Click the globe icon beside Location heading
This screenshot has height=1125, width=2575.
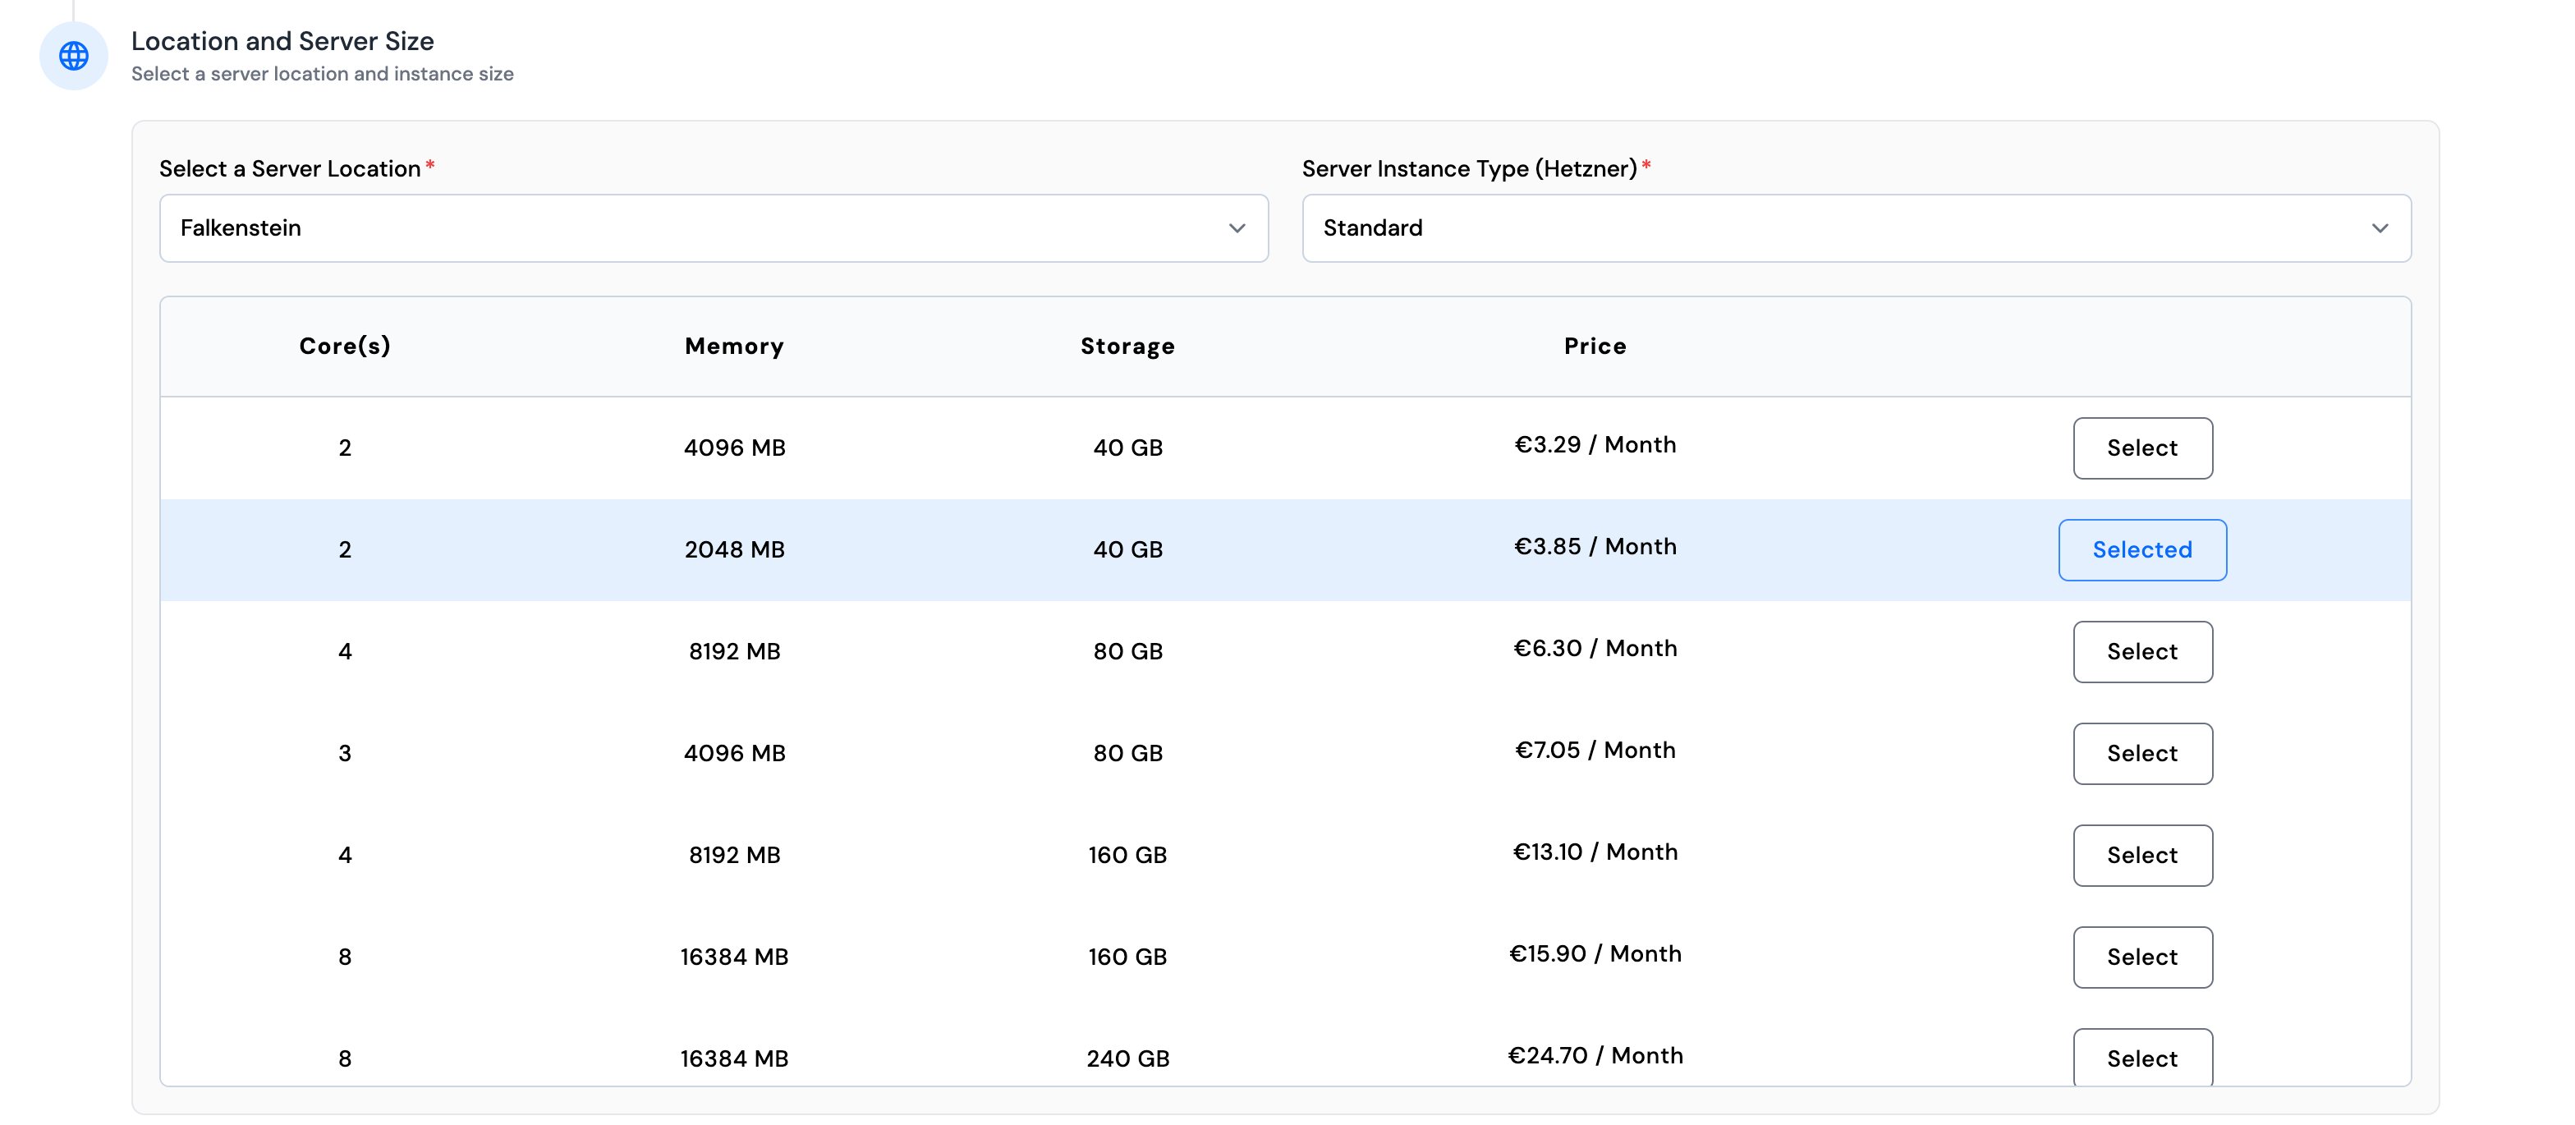click(73, 56)
